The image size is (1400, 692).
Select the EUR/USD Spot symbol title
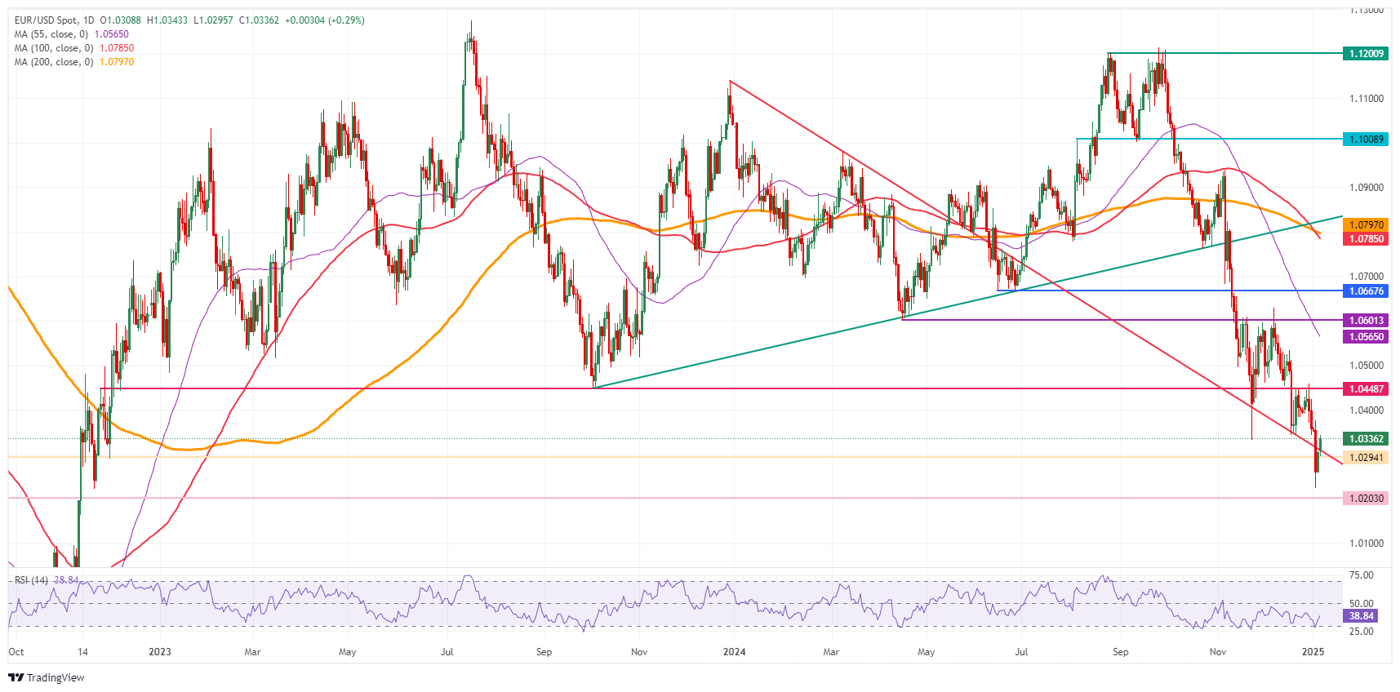click(54, 20)
